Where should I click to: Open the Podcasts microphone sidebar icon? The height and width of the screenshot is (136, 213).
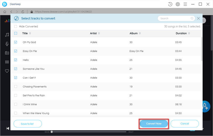[x=7, y=44]
